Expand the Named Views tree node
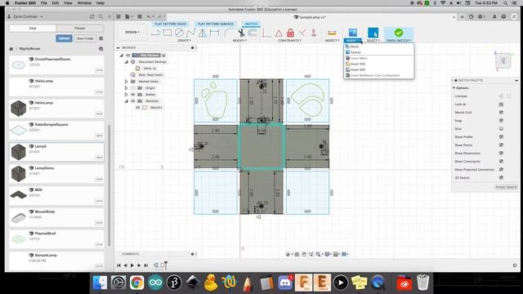This screenshot has width=523, height=294. 126,82
